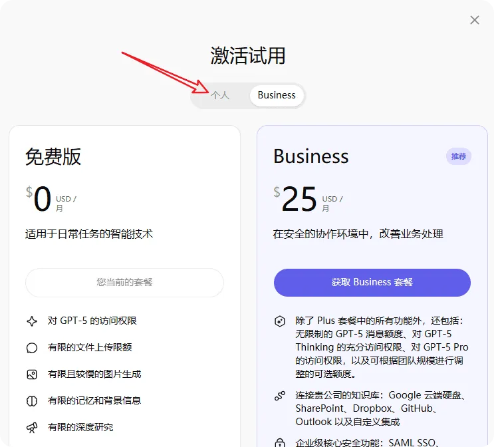Viewport: 494px width, 447px height.
Task: Click the paragraph starting 连接贵公司的知识库
Action: (380, 408)
